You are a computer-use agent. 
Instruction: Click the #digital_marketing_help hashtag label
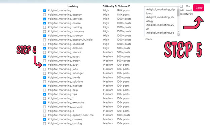click(63, 90)
